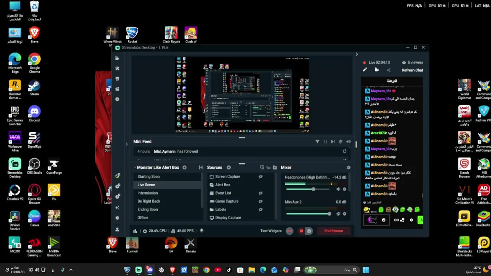Open Headphones channel settings gear
Image resolution: width=491 pixels, height=276 pixels.
point(344,189)
